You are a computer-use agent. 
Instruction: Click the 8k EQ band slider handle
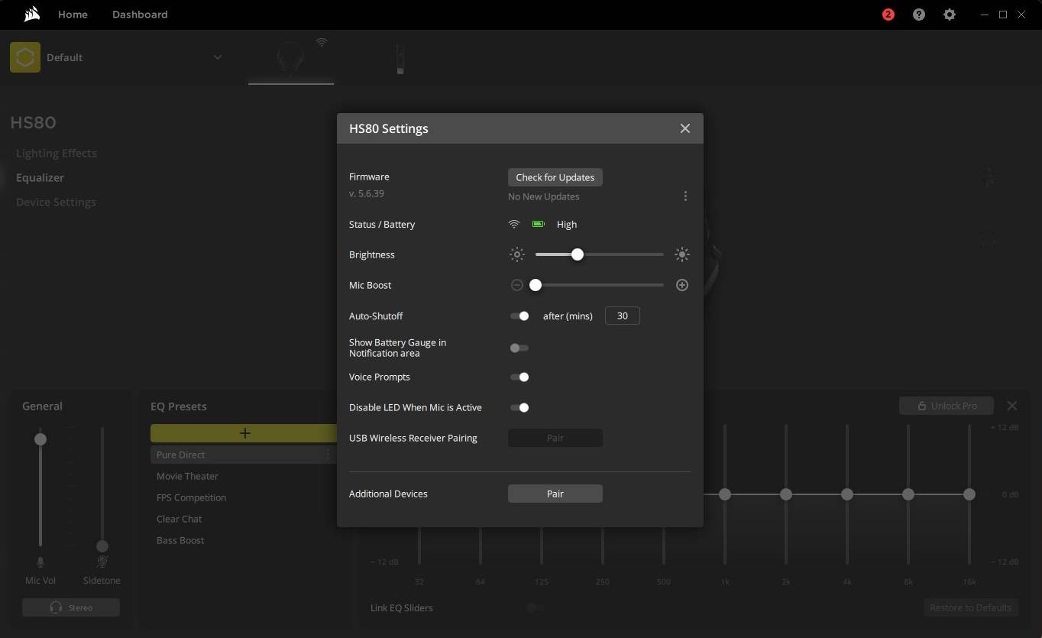[x=908, y=494]
